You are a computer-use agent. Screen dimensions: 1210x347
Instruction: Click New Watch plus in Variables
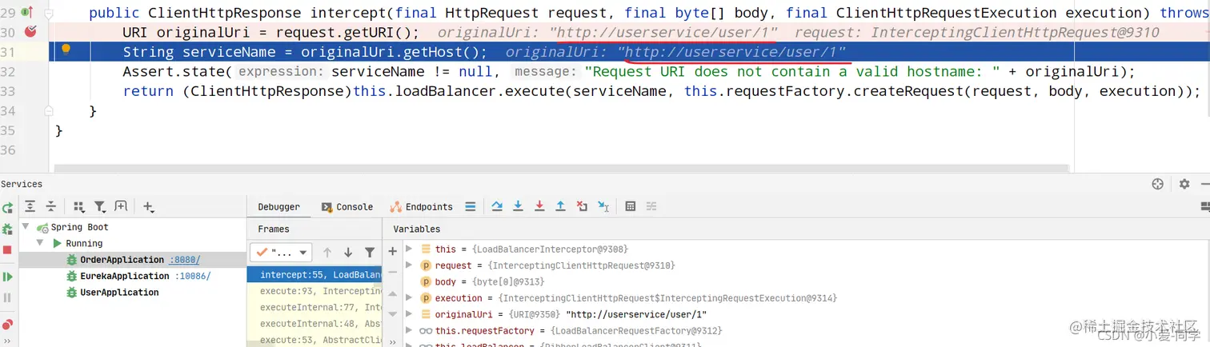coord(392,251)
